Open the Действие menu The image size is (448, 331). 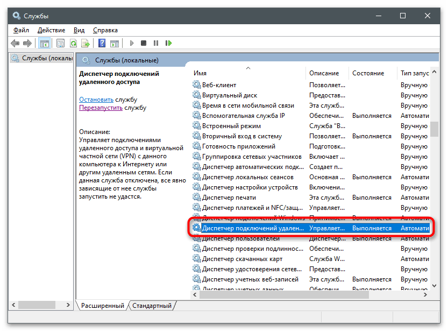52,30
